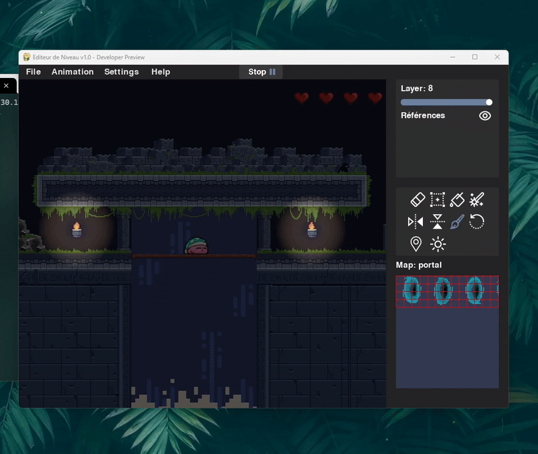Minimize the Editeur de Niveau window

(453, 57)
